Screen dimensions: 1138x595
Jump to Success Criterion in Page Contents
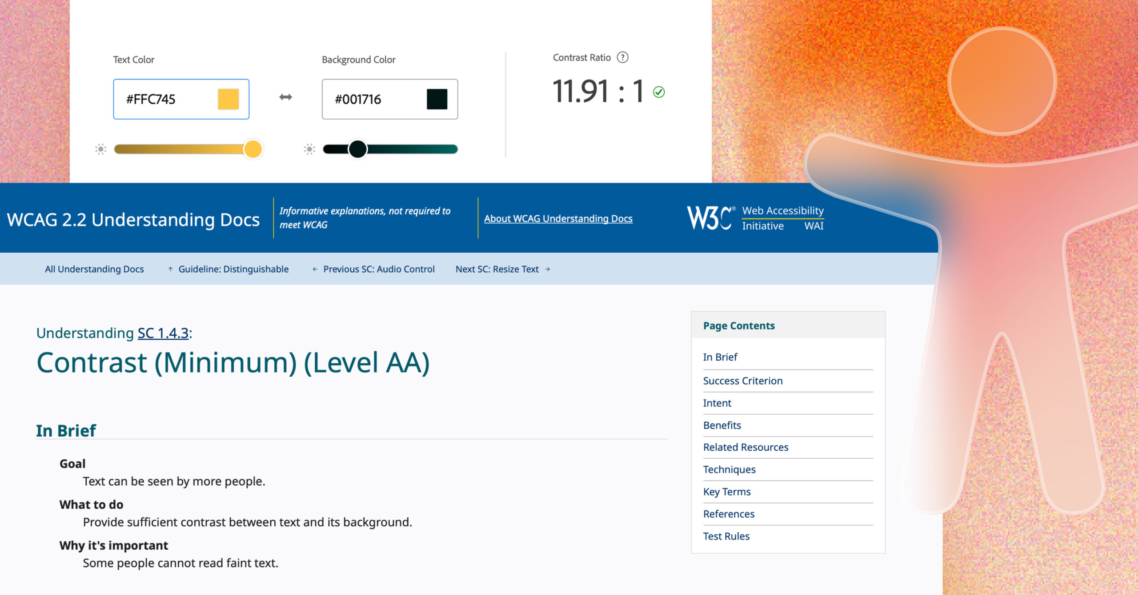(x=743, y=381)
